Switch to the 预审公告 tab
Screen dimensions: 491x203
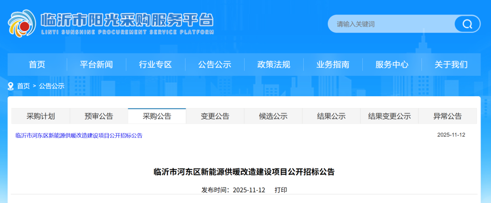click(x=99, y=116)
